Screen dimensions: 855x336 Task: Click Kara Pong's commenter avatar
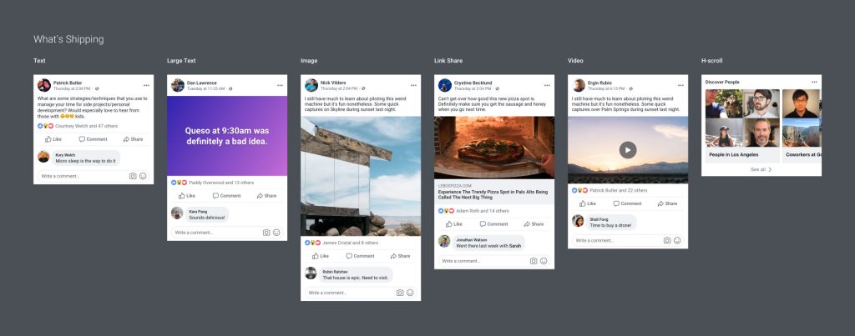tap(177, 213)
